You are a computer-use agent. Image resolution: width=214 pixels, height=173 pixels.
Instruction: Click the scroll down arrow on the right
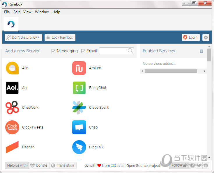pyautogui.click(x=209, y=158)
